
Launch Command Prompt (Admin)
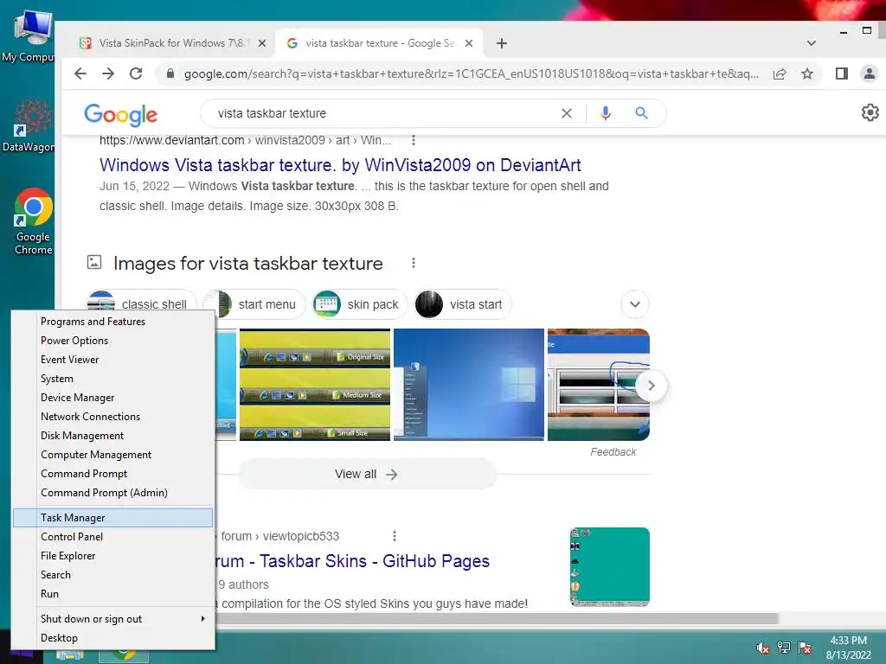tap(113, 493)
